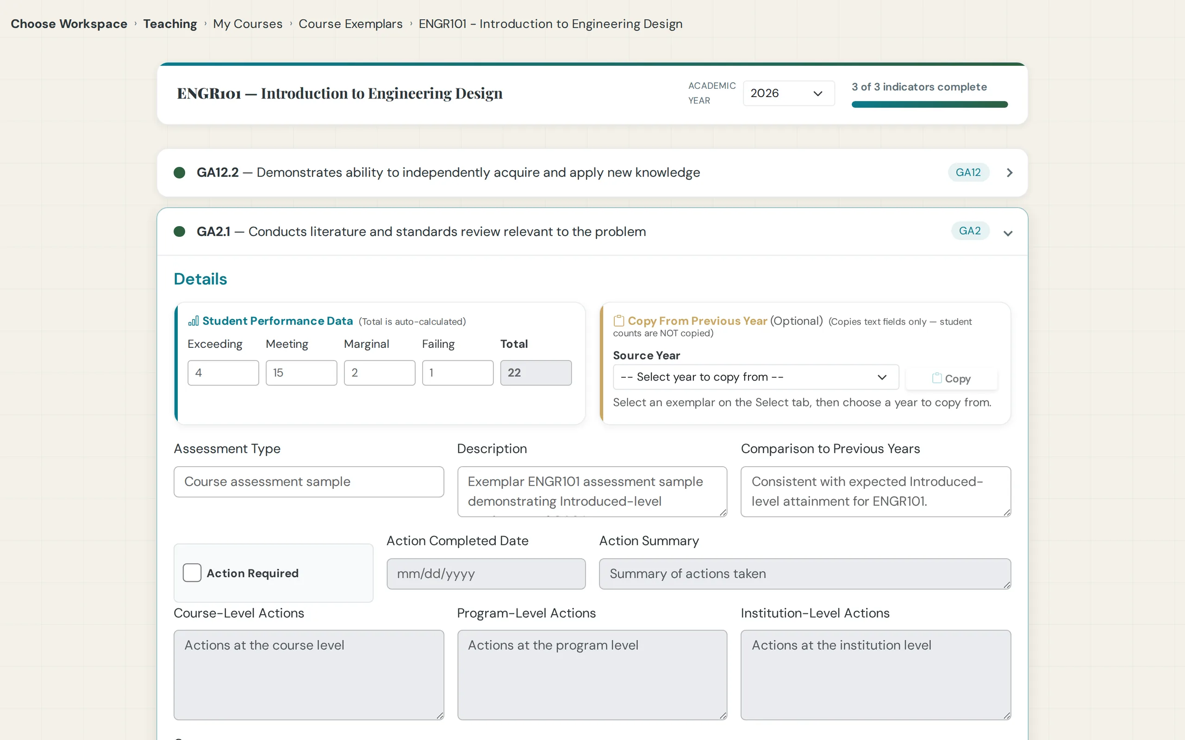Click the bar chart icon beside Student Performance Data
1185x740 pixels.
click(193, 321)
